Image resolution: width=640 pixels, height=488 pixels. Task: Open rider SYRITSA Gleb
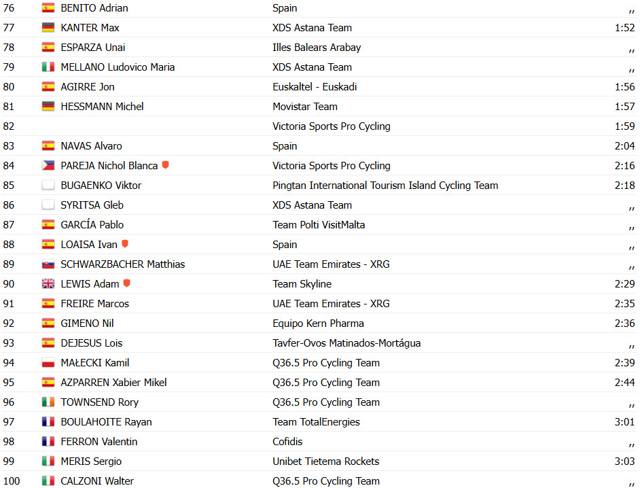point(92,205)
